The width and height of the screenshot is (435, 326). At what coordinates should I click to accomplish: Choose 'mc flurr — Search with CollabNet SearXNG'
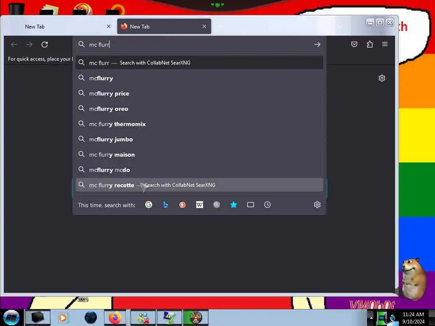[x=200, y=63]
